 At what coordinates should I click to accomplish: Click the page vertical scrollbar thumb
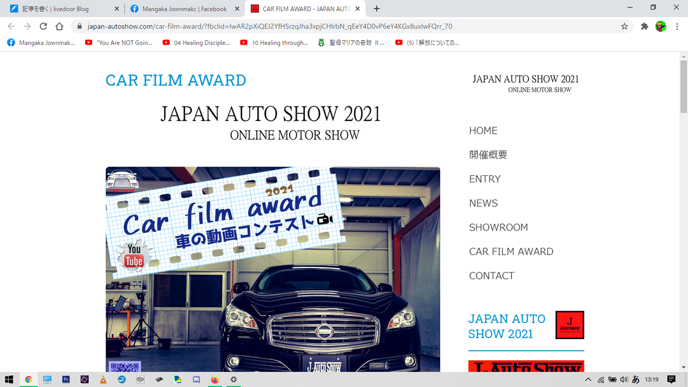point(684,87)
